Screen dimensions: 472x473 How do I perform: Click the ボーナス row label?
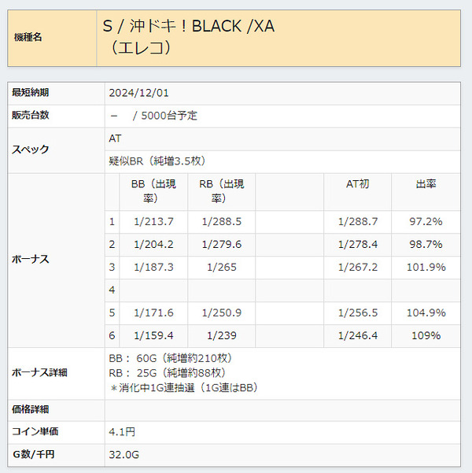click(30, 260)
